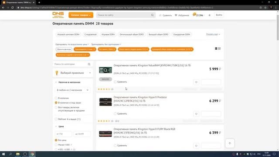Reload the page in browser
This screenshot has width=279, height=157.
(x=13, y=8)
